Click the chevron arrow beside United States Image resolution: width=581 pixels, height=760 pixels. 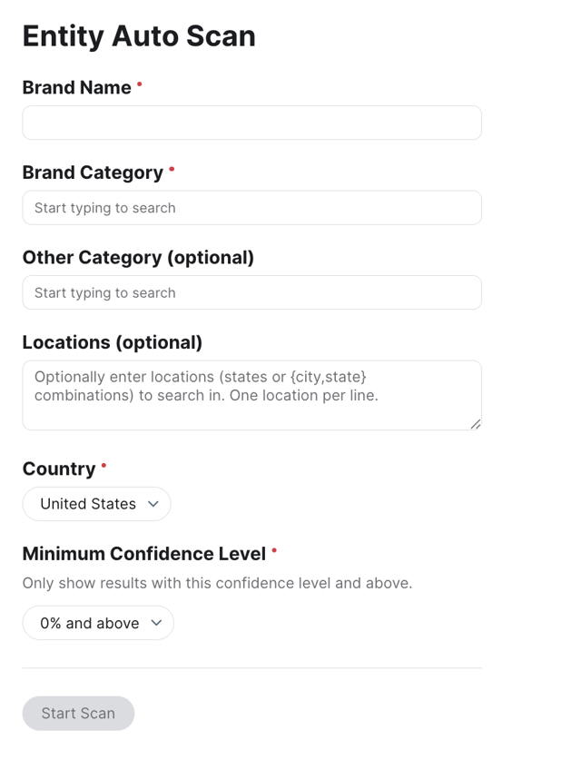153,504
